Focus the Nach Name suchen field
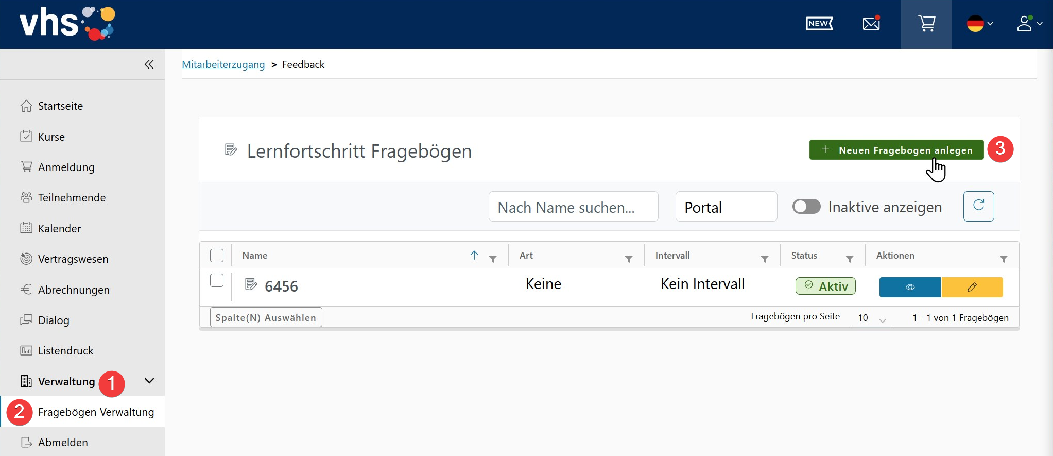Screen dimensions: 1053x456 (573, 207)
